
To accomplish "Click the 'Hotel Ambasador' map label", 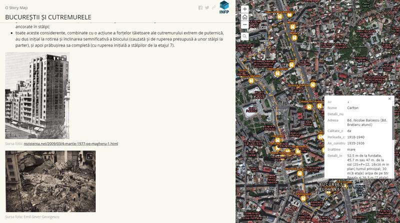I will point(303,63).
